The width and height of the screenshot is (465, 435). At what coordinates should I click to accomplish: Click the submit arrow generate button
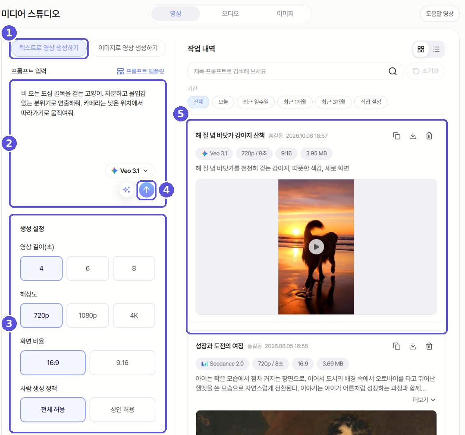(x=147, y=190)
